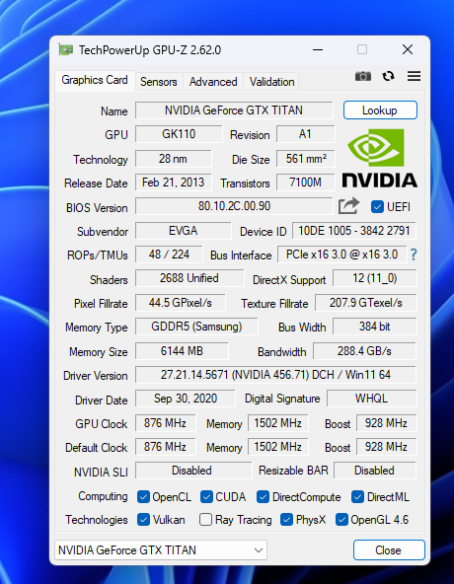Image resolution: width=454 pixels, height=584 pixels.
Task: Switch to the Graphics Card tab
Action: coord(95,80)
